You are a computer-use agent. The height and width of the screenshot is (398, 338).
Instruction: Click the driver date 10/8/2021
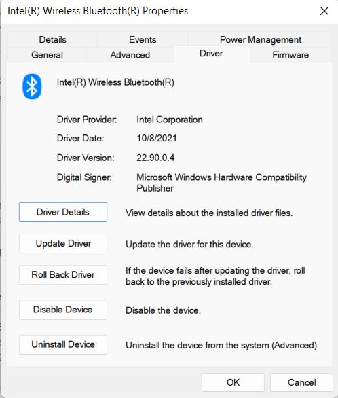pos(157,138)
